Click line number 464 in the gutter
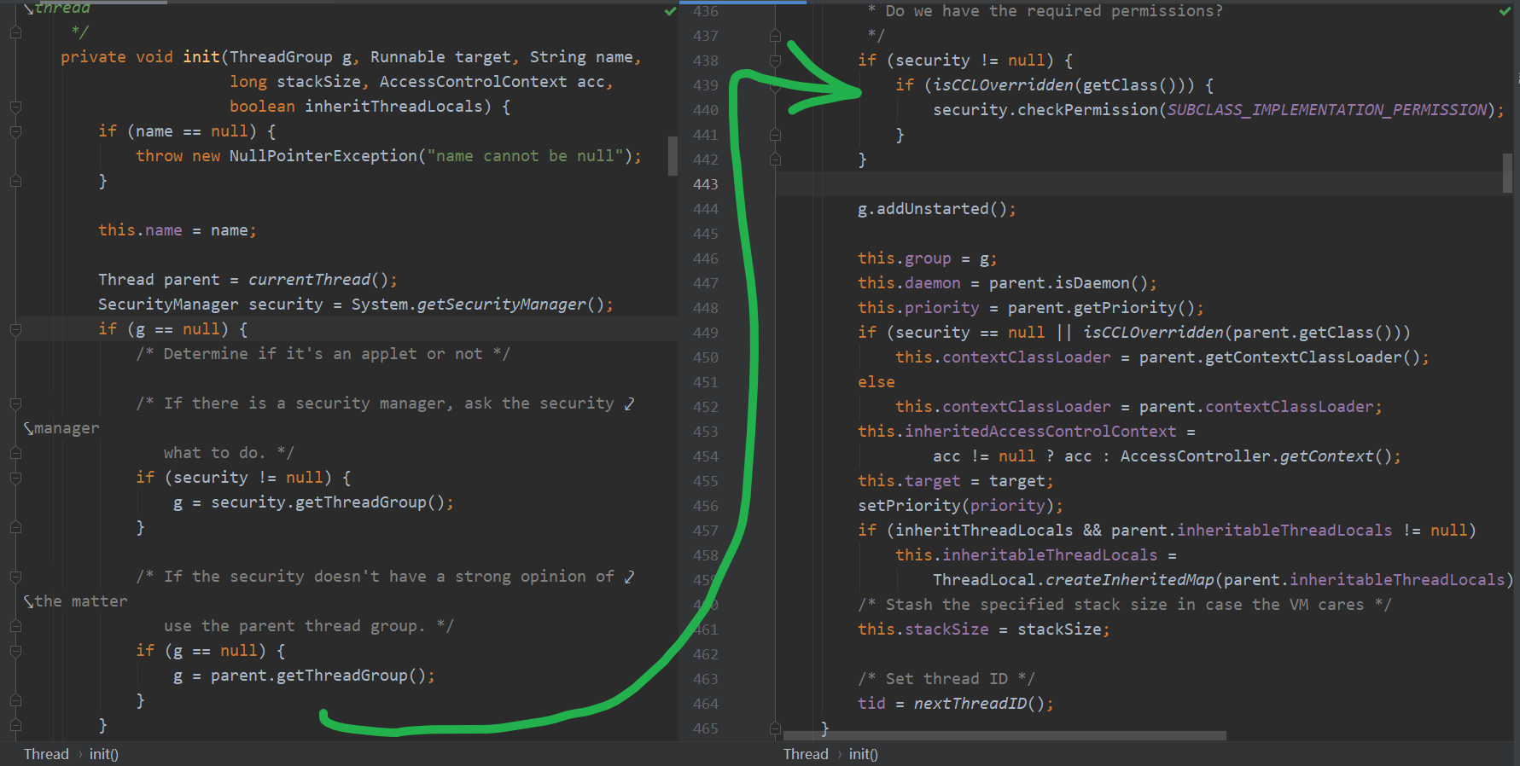The height and width of the screenshot is (766, 1520). pyautogui.click(x=706, y=704)
